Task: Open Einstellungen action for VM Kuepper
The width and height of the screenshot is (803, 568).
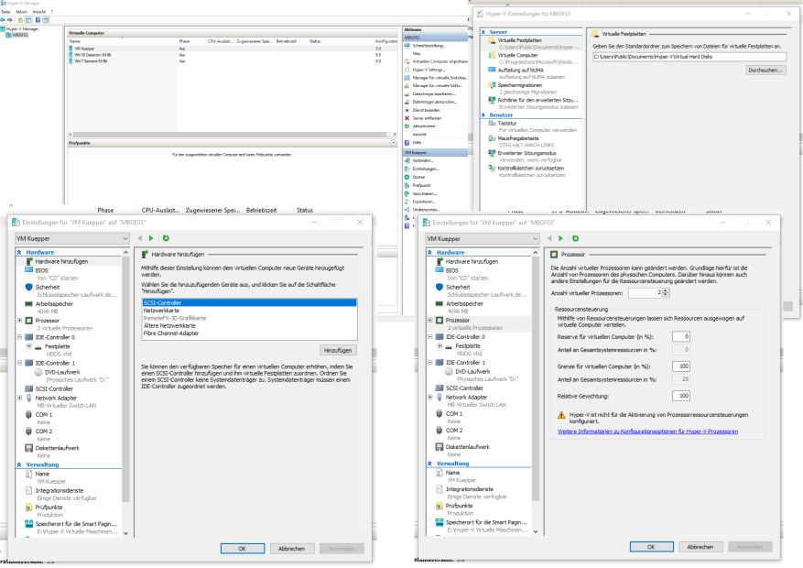Action: tap(426, 169)
